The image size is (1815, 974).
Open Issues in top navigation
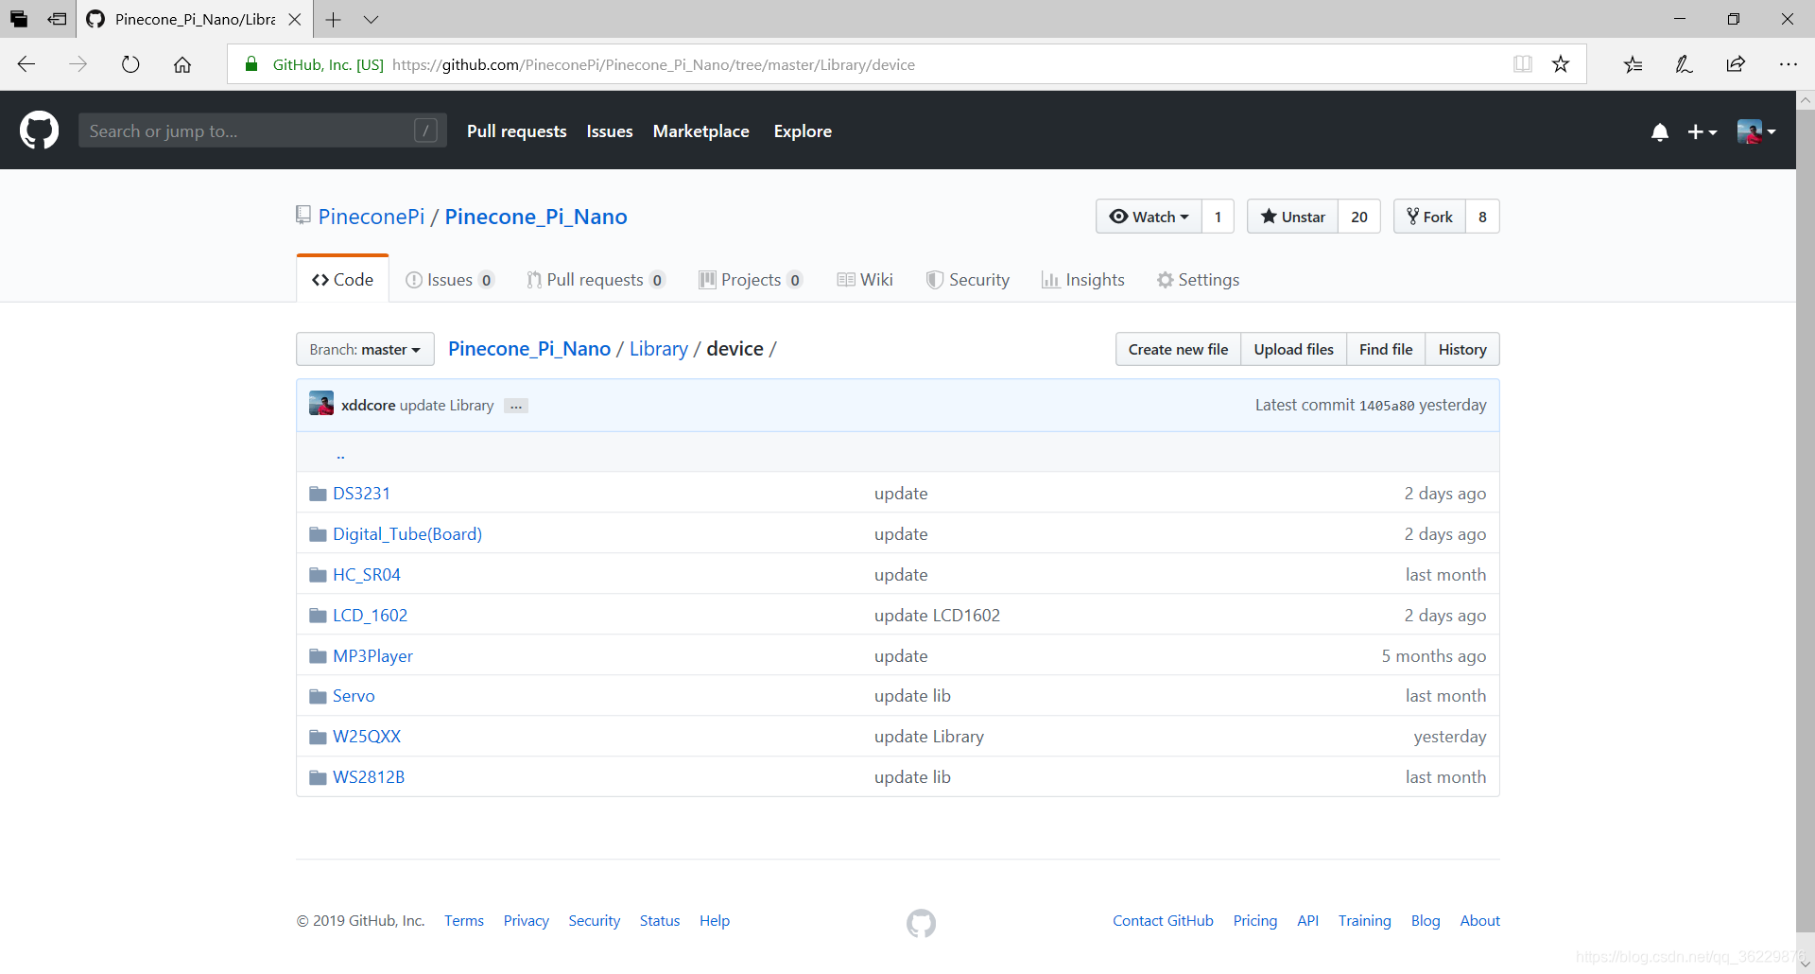tap(610, 131)
